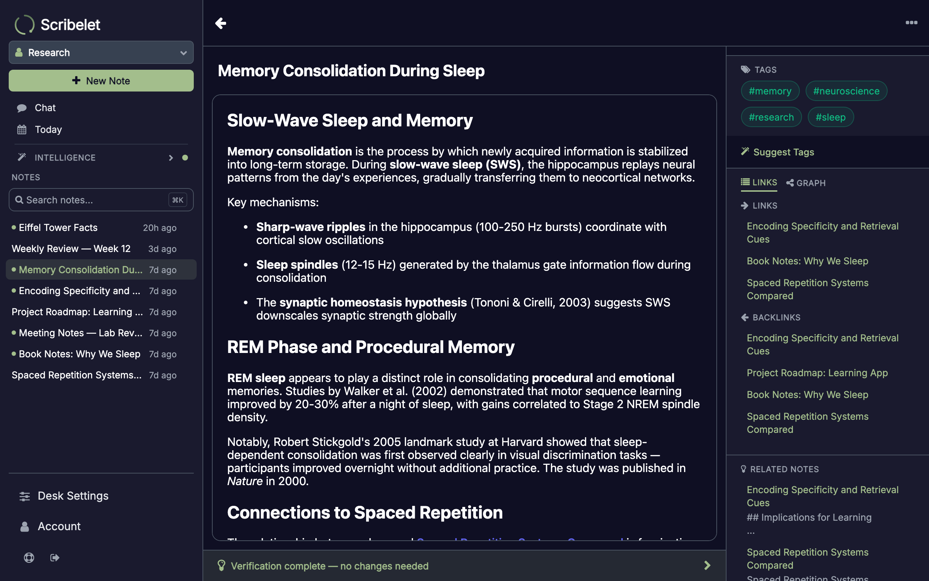Select the Memory Consolidation note in list
Image resolution: width=929 pixels, height=581 pixels.
pos(101,270)
